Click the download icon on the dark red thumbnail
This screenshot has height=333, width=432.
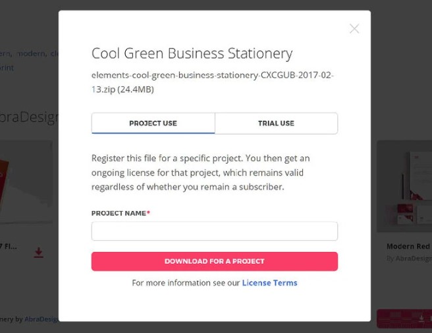click(x=421, y=318)
